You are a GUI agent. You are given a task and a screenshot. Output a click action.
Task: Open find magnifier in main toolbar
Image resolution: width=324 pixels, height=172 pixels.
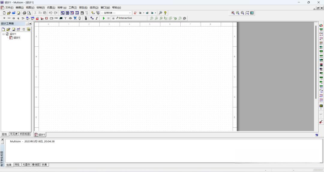[x=160, y=13]
